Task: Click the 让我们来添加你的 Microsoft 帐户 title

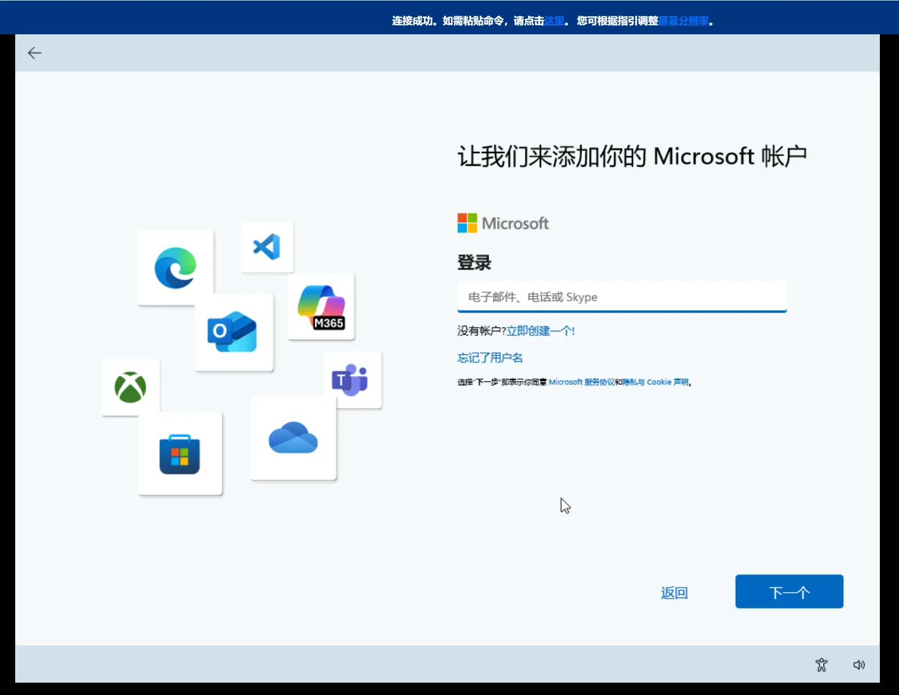Action: pos(632,156)
